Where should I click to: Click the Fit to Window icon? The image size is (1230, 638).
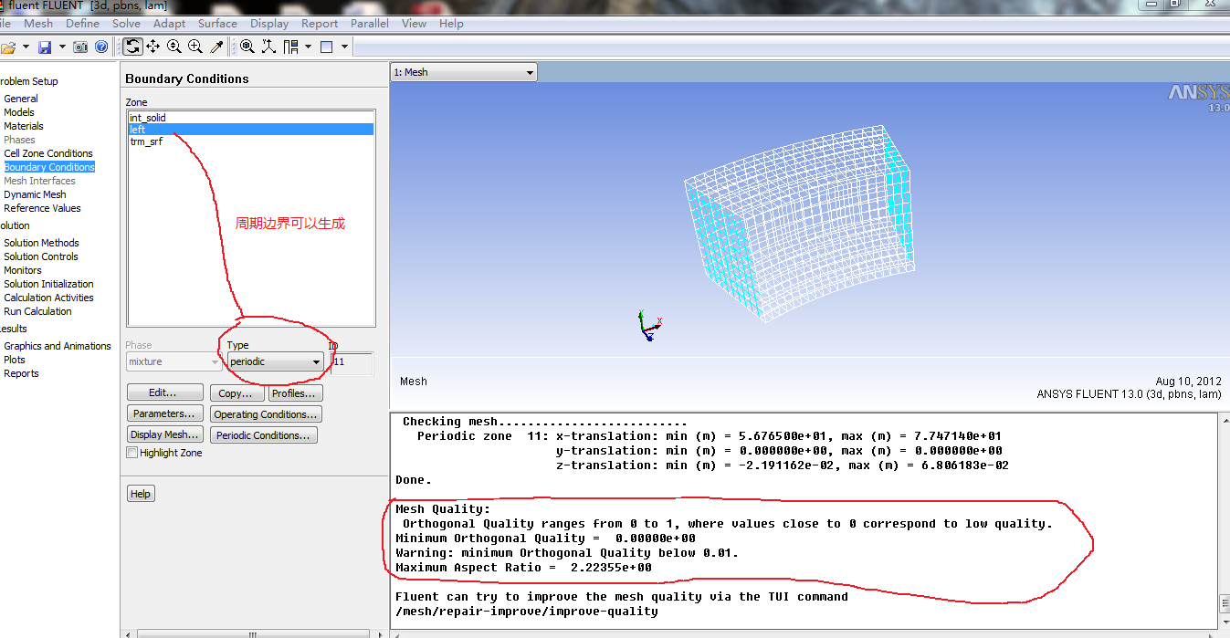pos(247,47)
